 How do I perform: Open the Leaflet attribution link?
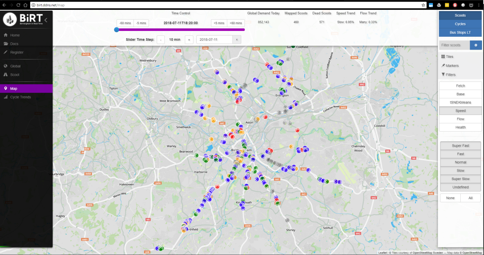tap(382, 253)
